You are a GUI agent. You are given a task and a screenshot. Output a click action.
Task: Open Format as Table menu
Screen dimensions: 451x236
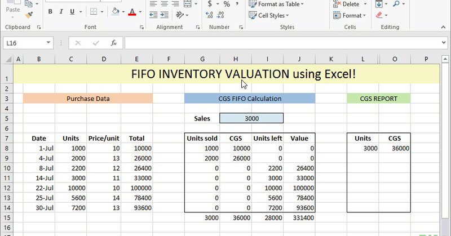tap(276, 4)
